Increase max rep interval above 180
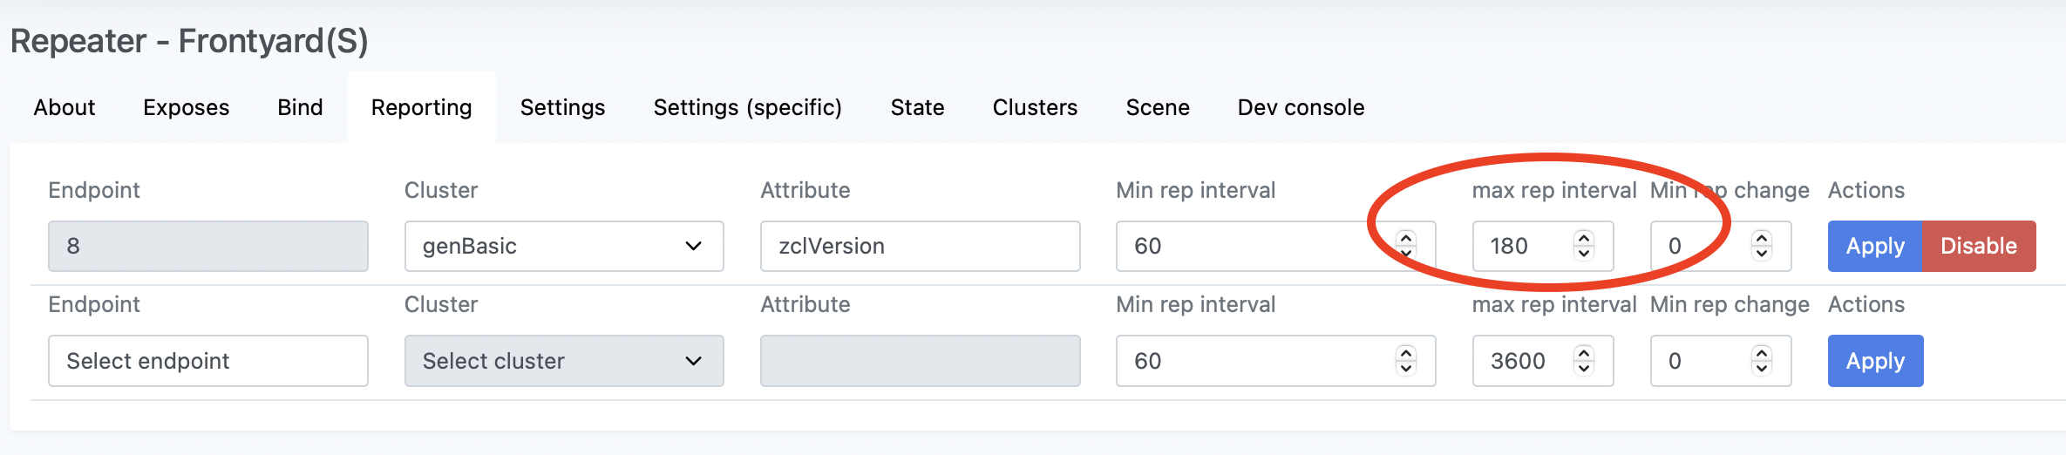Screen dimensions: 2066x455 1584,237
